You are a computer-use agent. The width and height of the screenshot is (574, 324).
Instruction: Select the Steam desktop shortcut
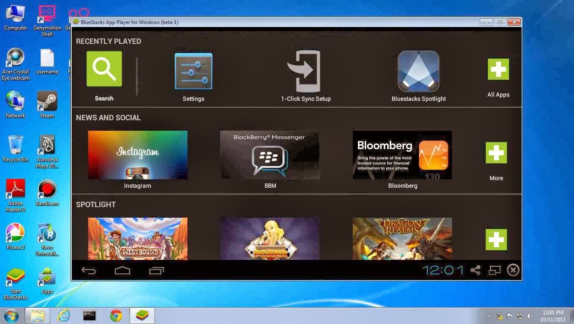click(47, 105)
